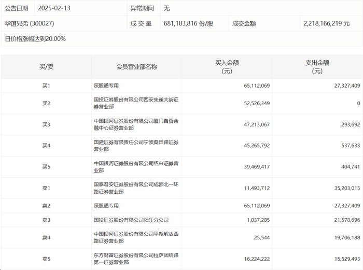Select 深股通专用 in the 买1 row

(106, 86)
